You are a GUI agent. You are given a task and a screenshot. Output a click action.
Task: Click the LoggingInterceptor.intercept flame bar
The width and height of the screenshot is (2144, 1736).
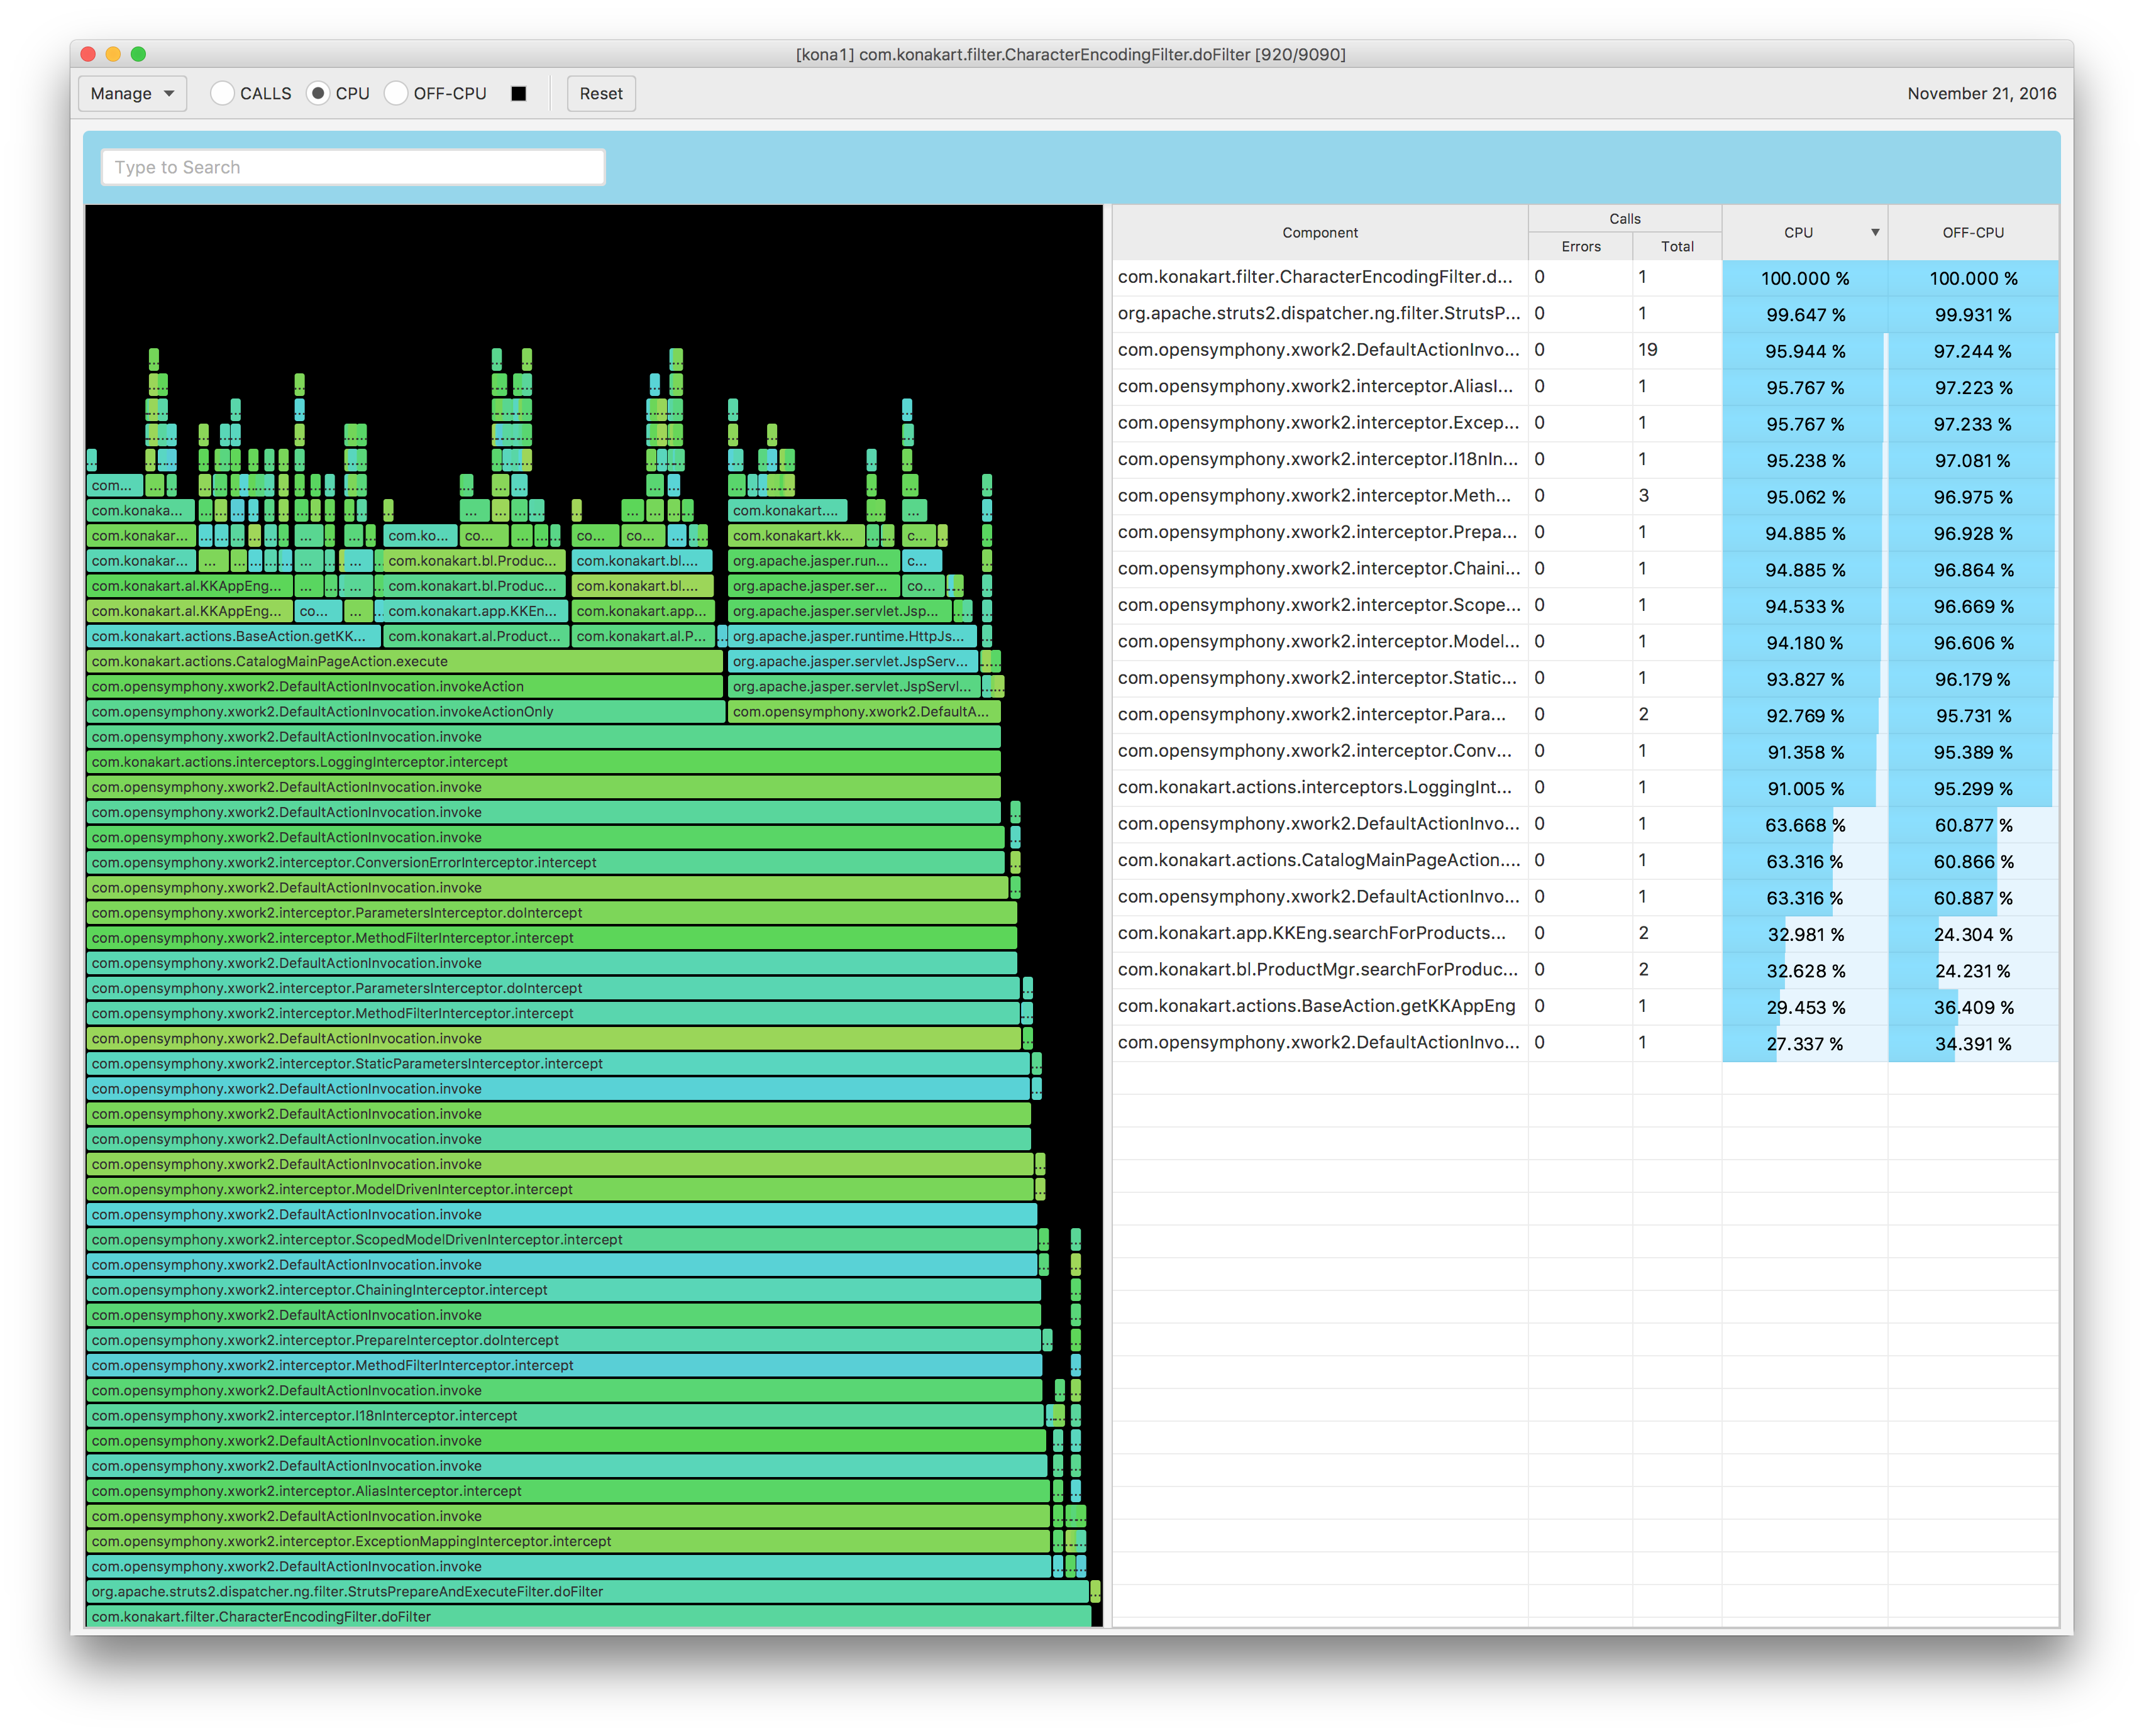543,762
